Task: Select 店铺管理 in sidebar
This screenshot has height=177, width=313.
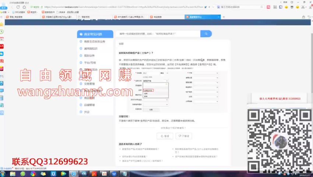Action: [x=89, y=105]
